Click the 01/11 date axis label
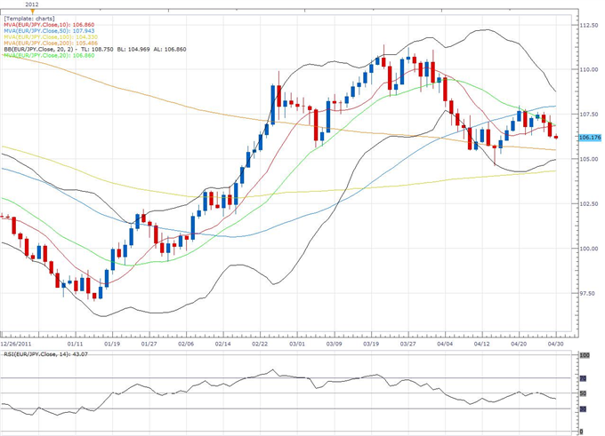Image resolution: width=605 pixels, height=436 pixels. coord(75,344)
